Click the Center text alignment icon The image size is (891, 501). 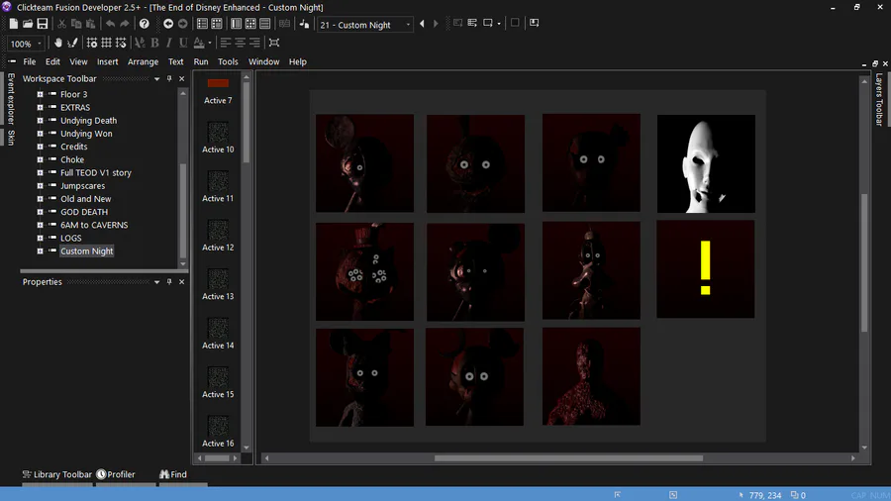pos(241,43)
